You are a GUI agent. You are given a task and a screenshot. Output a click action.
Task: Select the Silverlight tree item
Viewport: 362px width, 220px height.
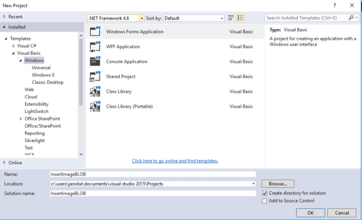pos(35,141)
